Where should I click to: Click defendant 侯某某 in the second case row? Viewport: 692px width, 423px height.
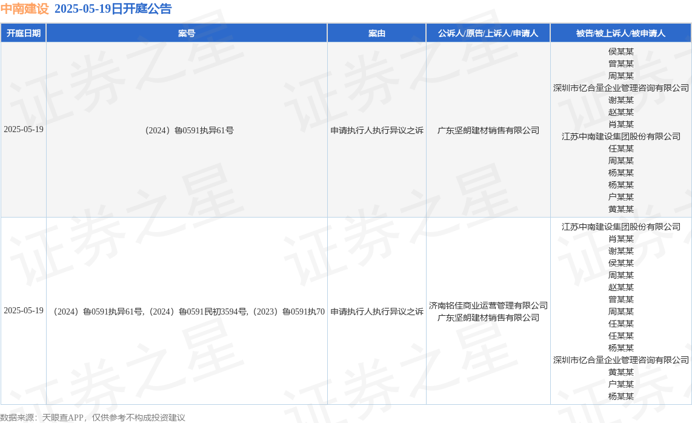pos(621,263)
